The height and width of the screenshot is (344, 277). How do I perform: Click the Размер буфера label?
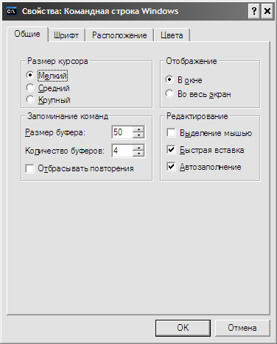55,132
